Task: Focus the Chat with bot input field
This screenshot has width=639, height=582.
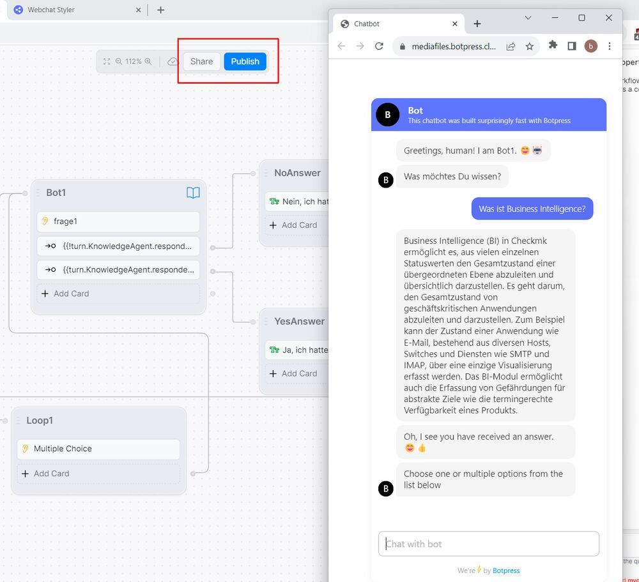Action: click(x=488, y=544)
